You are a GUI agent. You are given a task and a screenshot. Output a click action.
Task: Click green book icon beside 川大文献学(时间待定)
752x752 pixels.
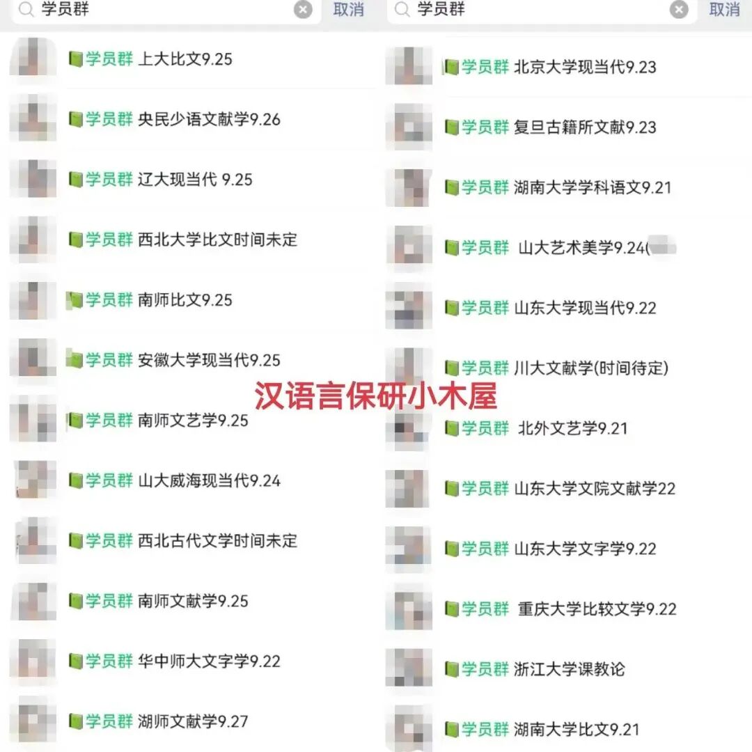click(452, 368)
